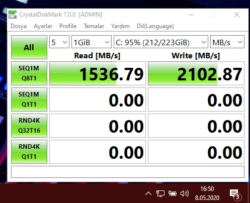Open the network icon in system tray
Image resolution: width=250 pixels, height=203 pixels.
click(160, 193)
